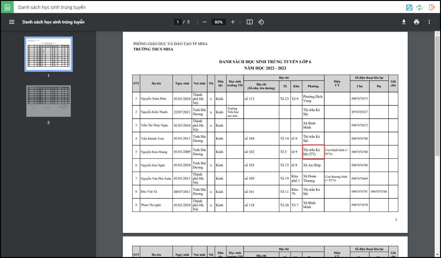
Task: Click the scrollbar down arrow
Action: (438, 254)
